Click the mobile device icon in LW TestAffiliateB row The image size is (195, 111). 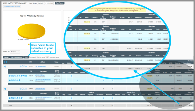click(x=22, y=89)
